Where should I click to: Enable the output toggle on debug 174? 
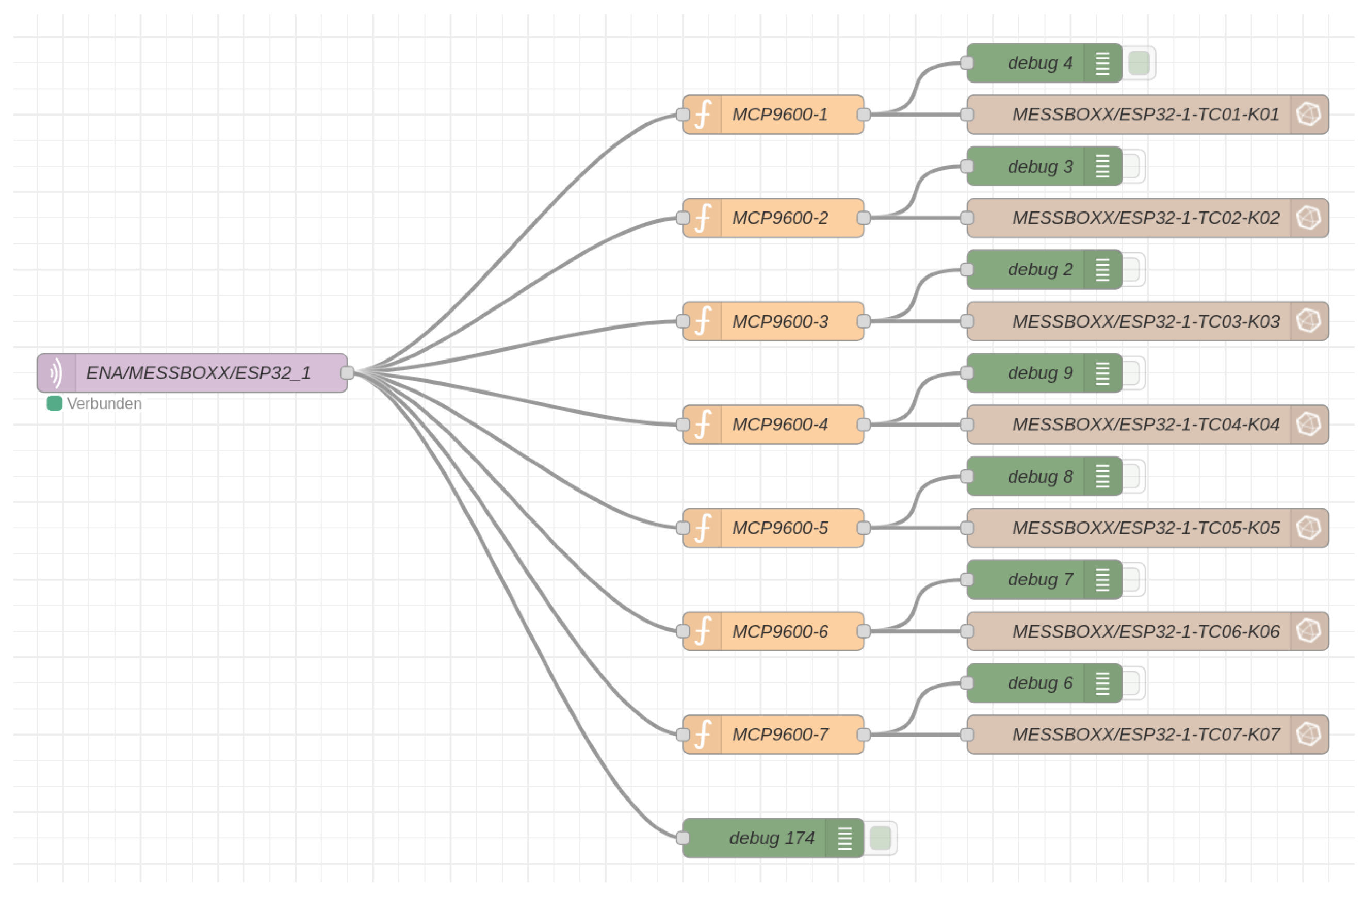click(881, 838)
